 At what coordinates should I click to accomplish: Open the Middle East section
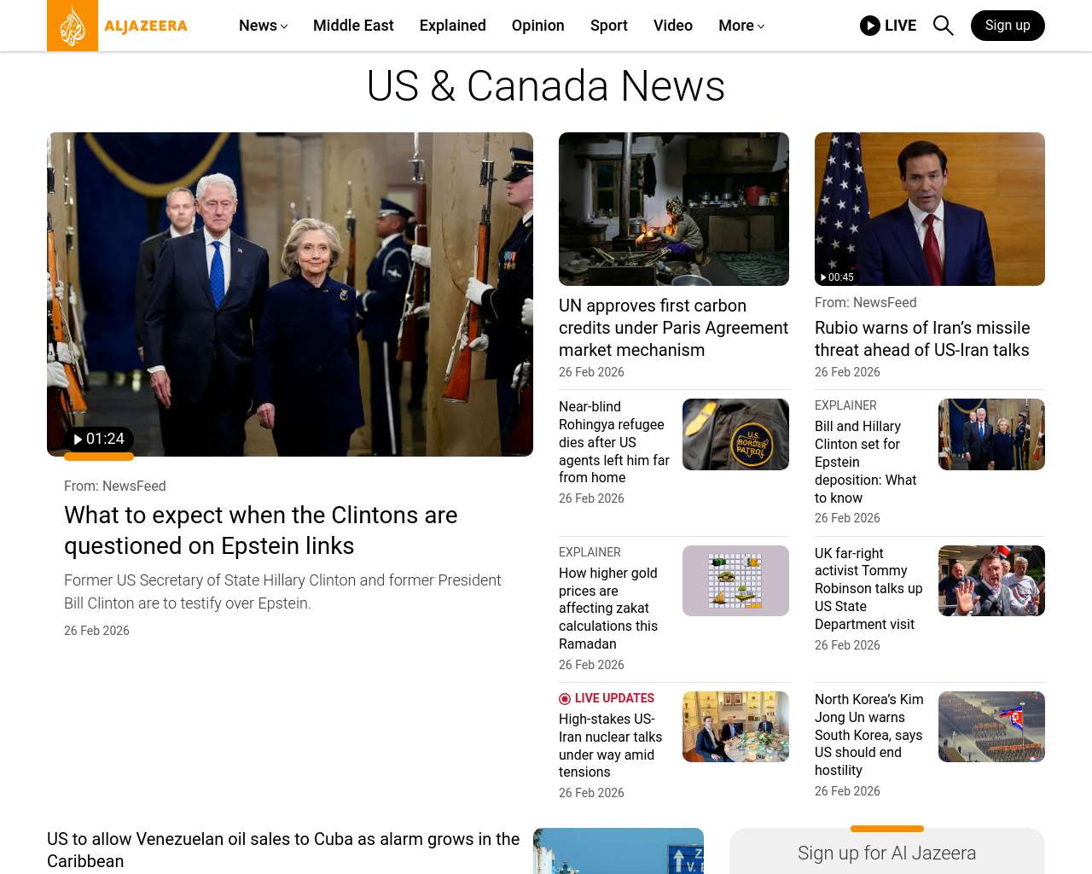353,26
